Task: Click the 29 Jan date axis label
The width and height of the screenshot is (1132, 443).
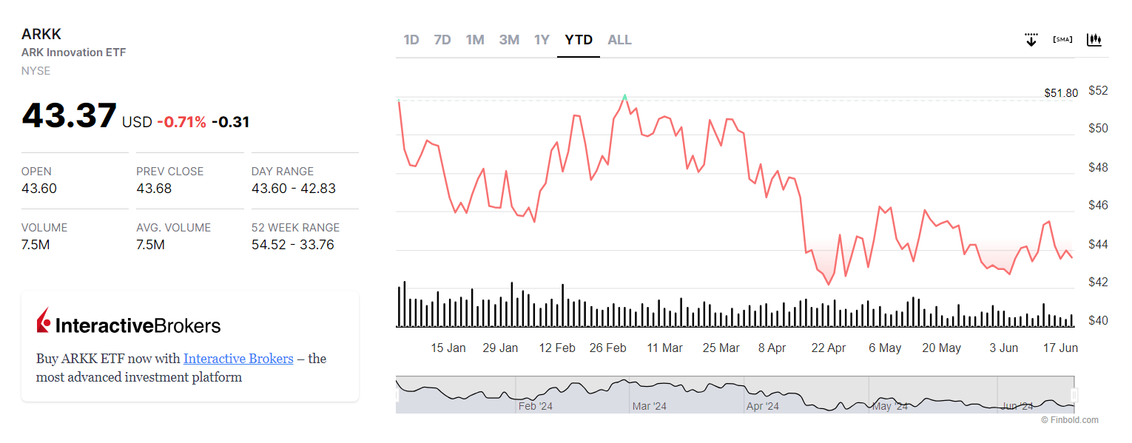Action: point(500,348)
